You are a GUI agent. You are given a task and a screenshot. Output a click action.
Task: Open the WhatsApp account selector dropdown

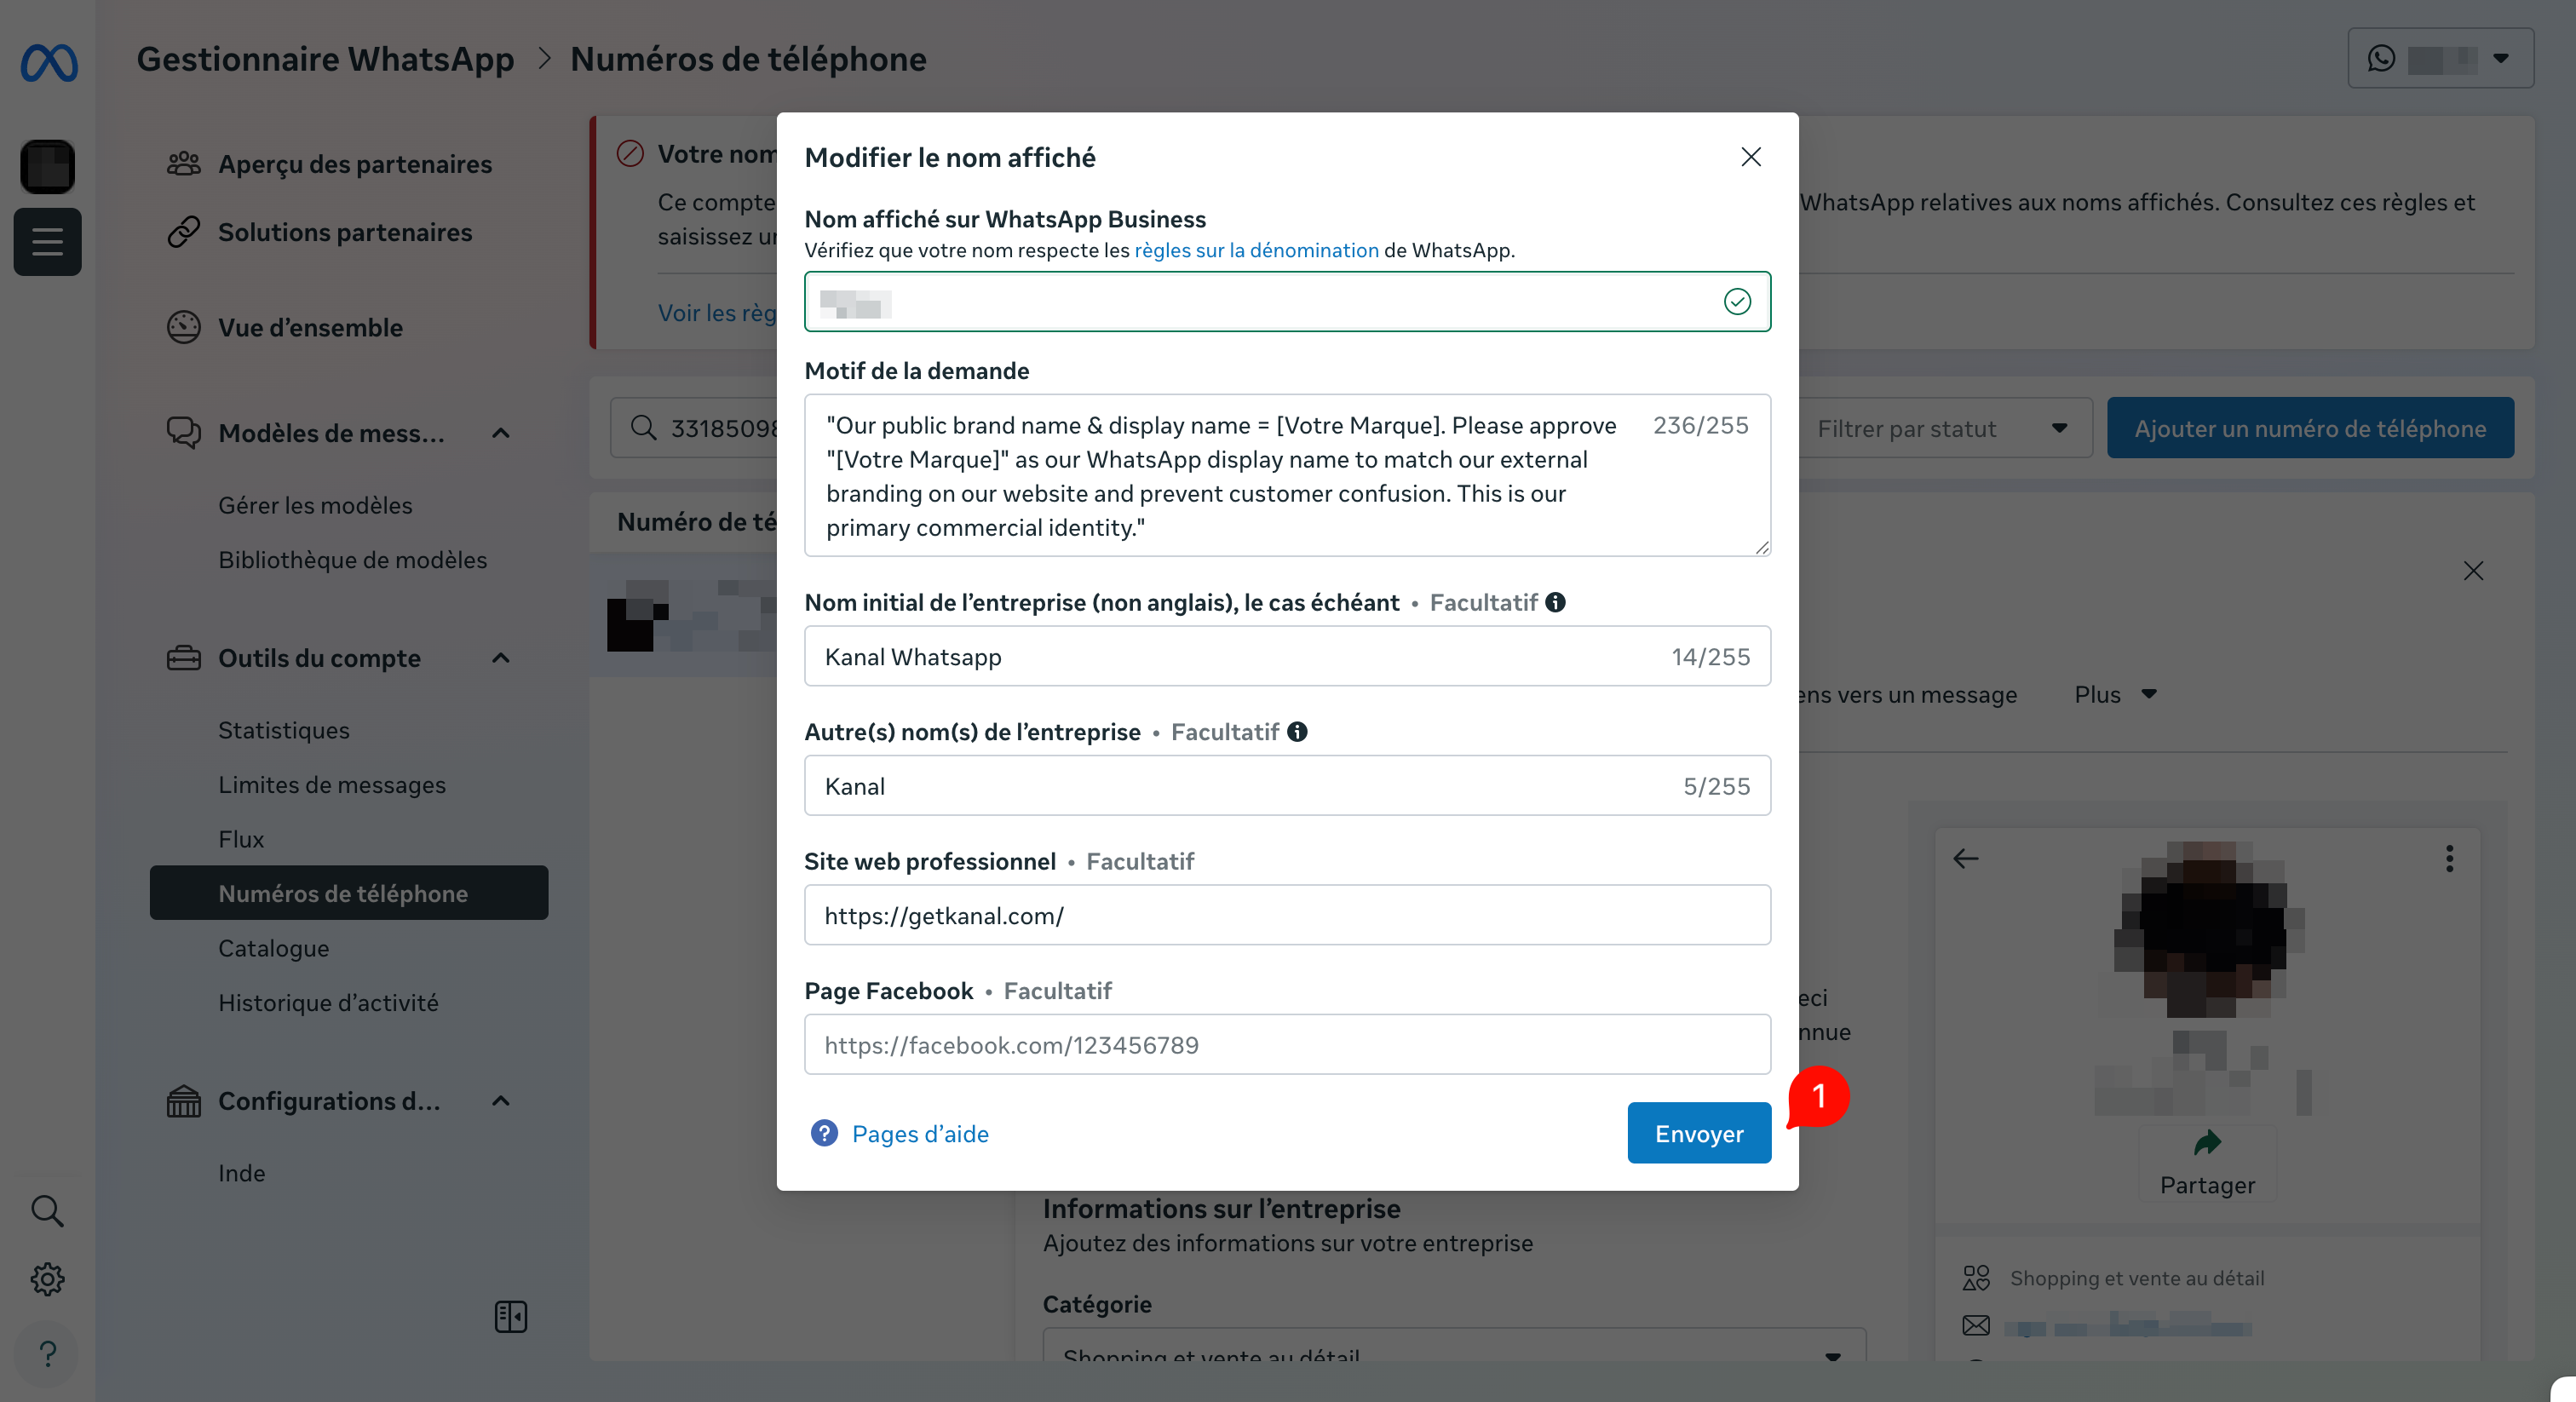(2440, 59)
